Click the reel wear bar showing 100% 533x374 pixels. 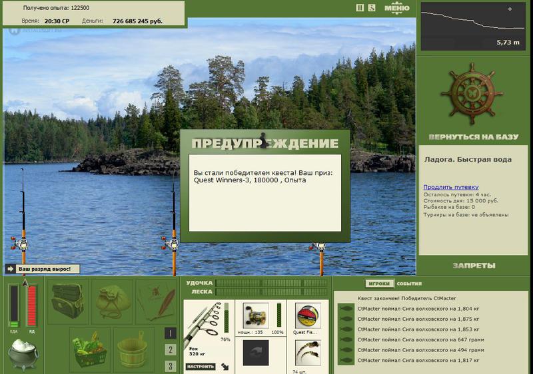279,315
